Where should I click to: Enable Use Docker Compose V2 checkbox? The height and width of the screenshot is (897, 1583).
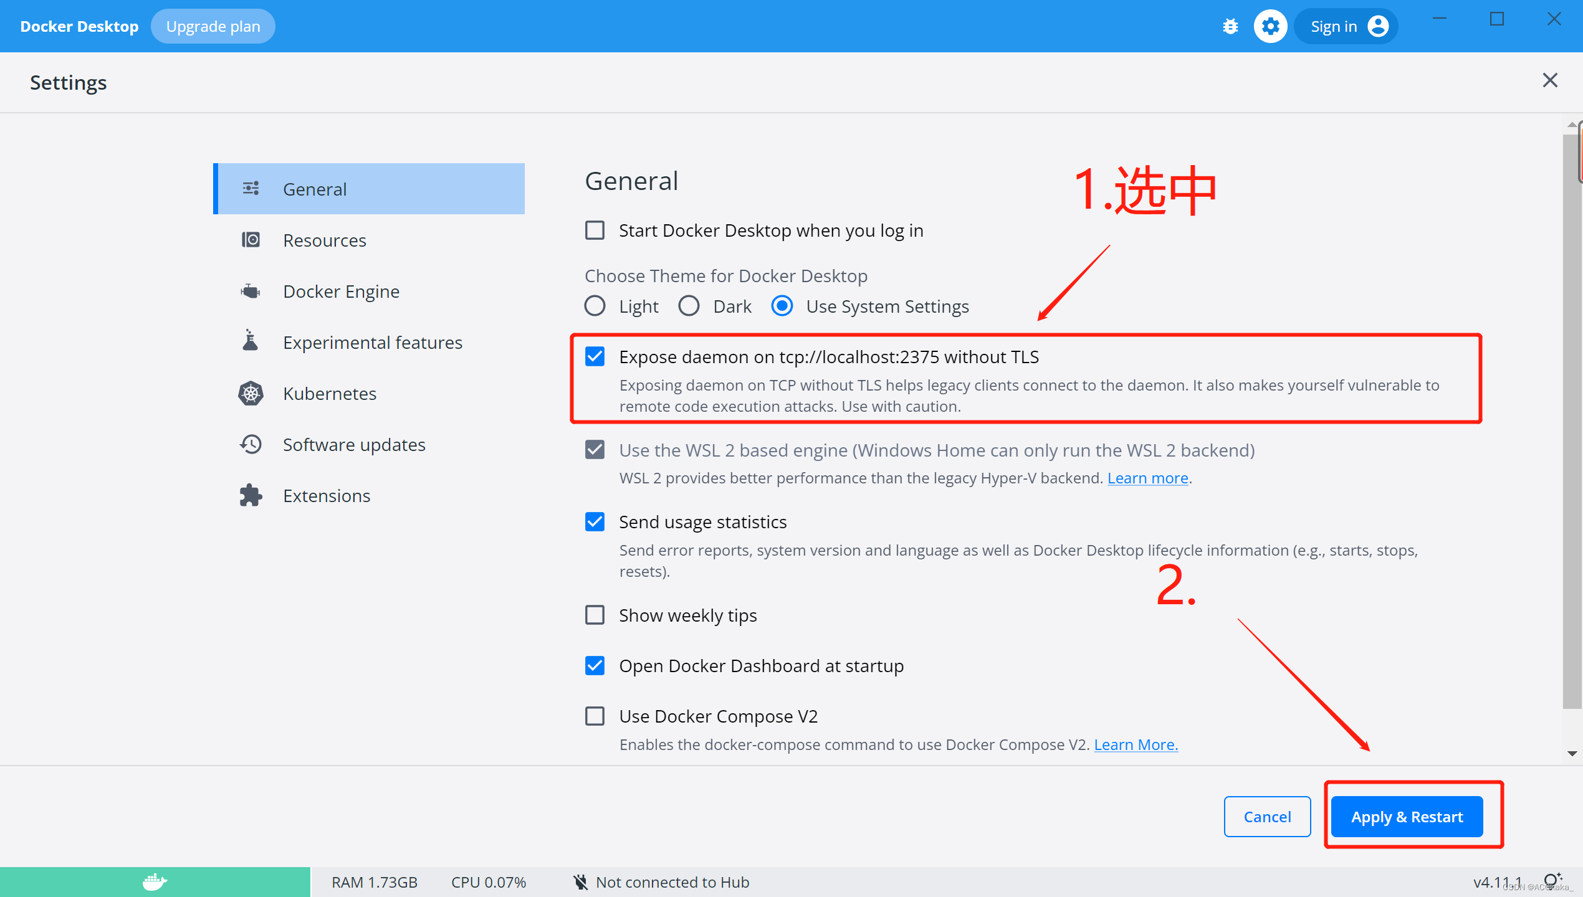(596, 716)
